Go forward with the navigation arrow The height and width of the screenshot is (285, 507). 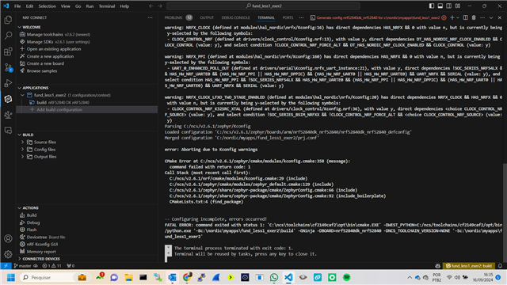[160, 6]
